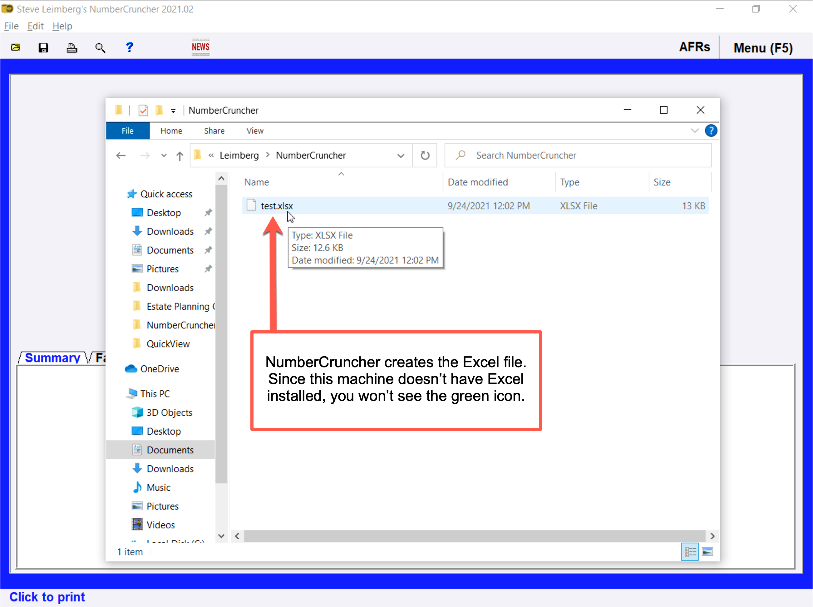This screenshot has height=607, width=813.
Task: Click navigation pane scroll up arrow
Action: click(x=221, y=179)
